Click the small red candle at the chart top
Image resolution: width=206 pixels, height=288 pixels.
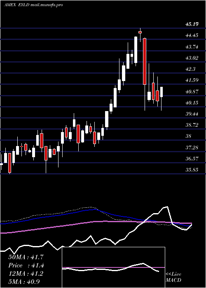[x=140, y=33]
